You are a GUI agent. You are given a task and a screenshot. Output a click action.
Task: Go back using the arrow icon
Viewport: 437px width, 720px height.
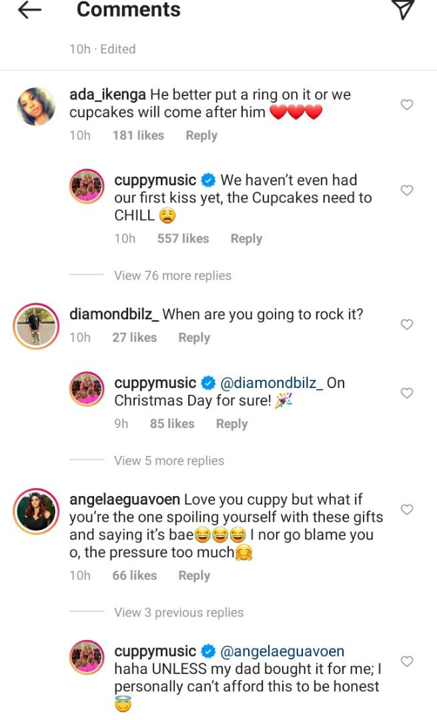click(x=29, y=10)
